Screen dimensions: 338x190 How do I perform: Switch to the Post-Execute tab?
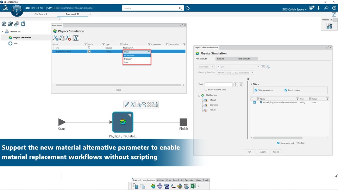[247, 59]
